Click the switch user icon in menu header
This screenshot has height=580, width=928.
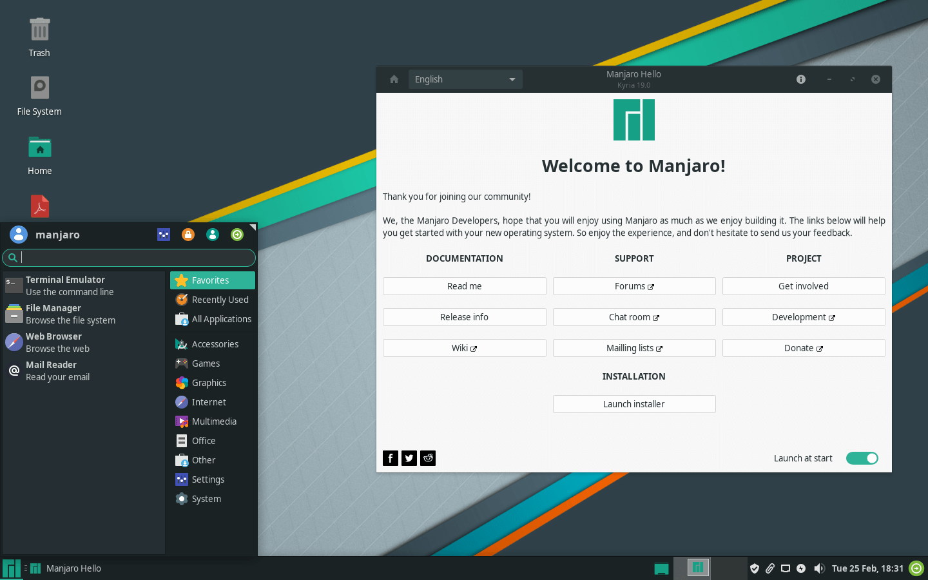(213, 235)
